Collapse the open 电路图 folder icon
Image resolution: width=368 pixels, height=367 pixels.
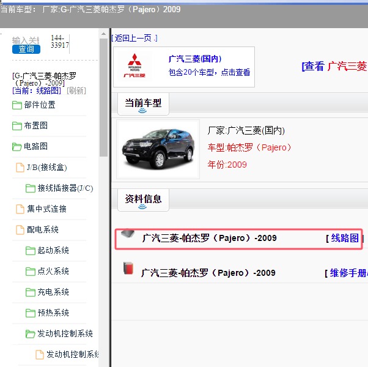pyautogui.click(x=17, y=147)
